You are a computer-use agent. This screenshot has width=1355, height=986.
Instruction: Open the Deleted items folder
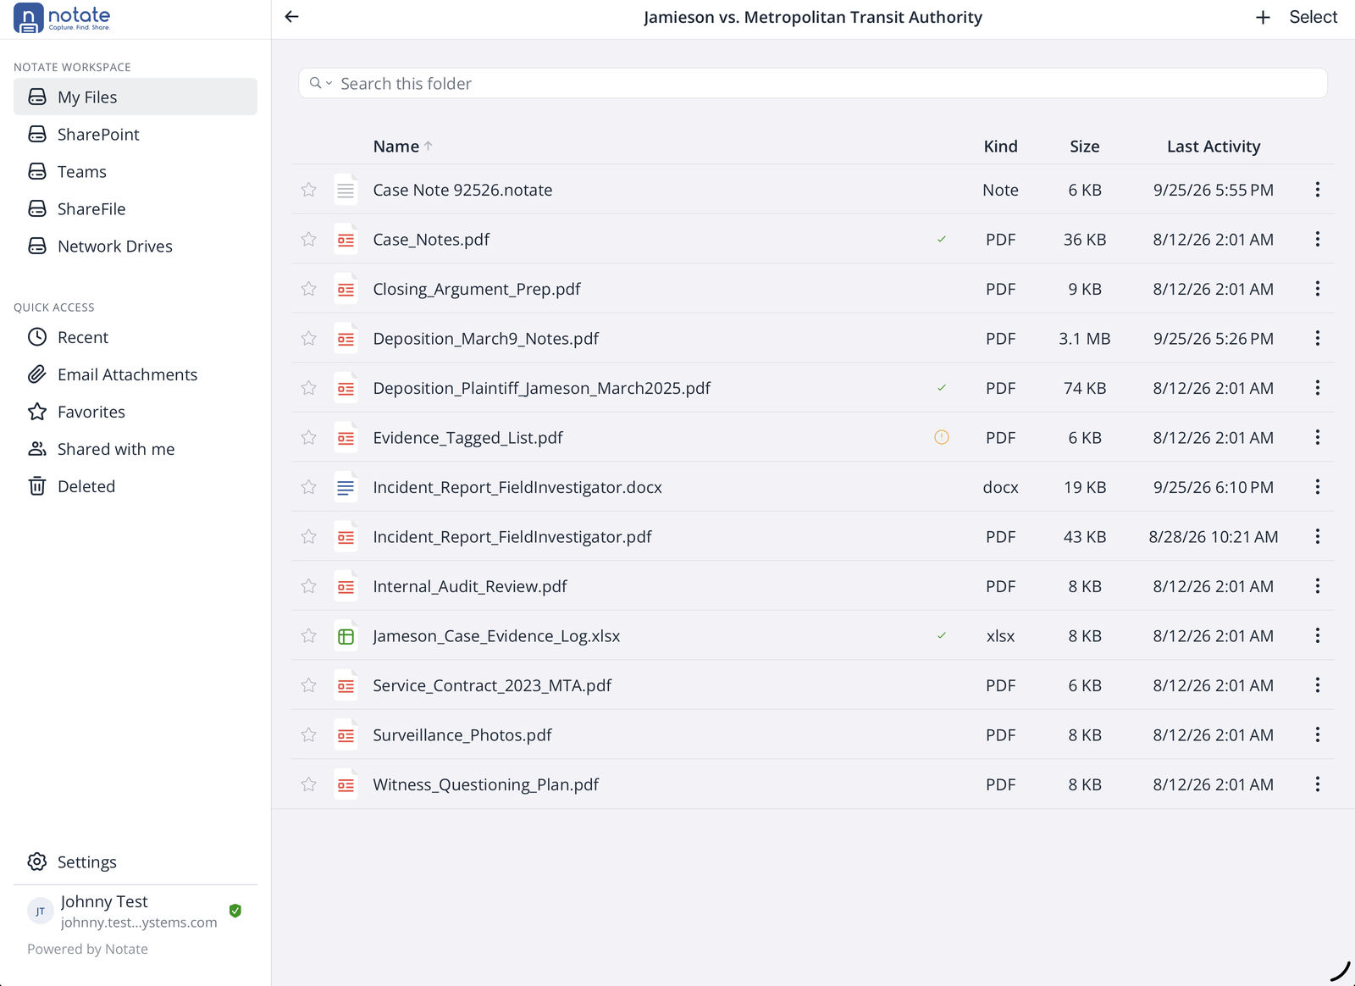click(x=135, y=486)
